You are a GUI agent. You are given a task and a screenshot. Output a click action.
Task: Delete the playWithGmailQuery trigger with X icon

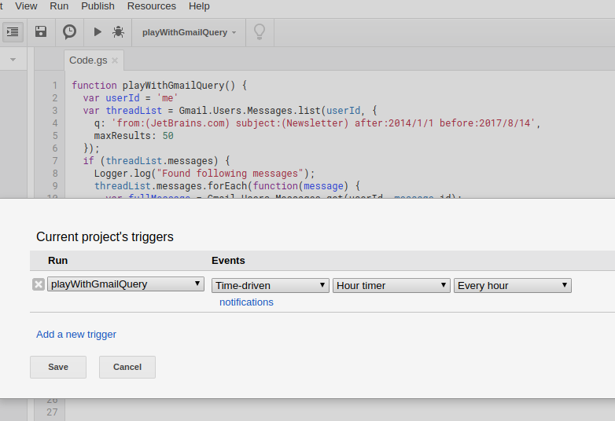point(39,284)
